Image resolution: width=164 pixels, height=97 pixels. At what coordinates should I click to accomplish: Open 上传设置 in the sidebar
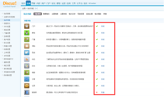7,52
